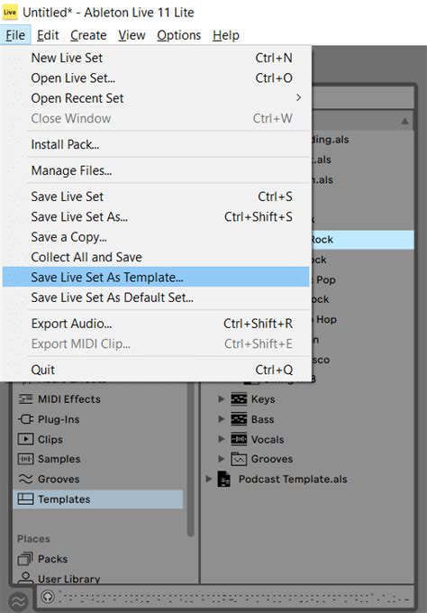The image size is (427, 613).
Task: Click the User Library person icon
Action: click(x=25, y=578)
